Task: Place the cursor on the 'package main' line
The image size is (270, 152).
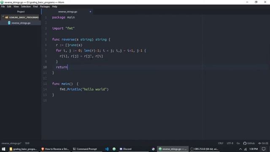Action: [x=63, y=17]
